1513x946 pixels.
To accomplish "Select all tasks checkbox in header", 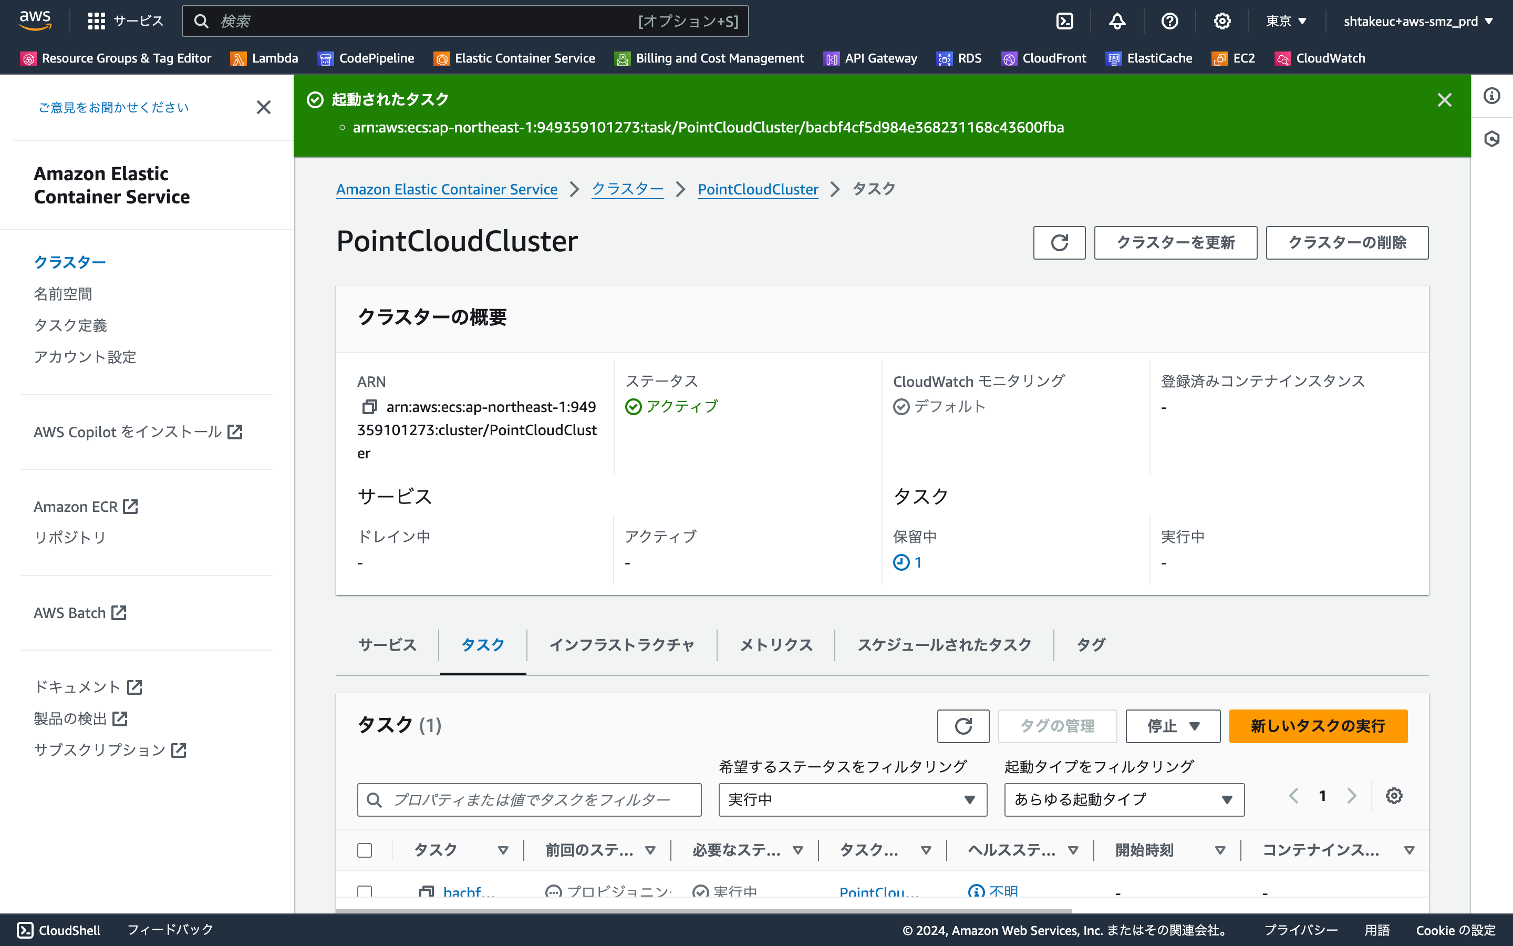I will 365,850.
